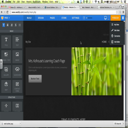Viewport: 128px width, 128px height.
Task: Click the My Site title text
Action: coord(28,42)
